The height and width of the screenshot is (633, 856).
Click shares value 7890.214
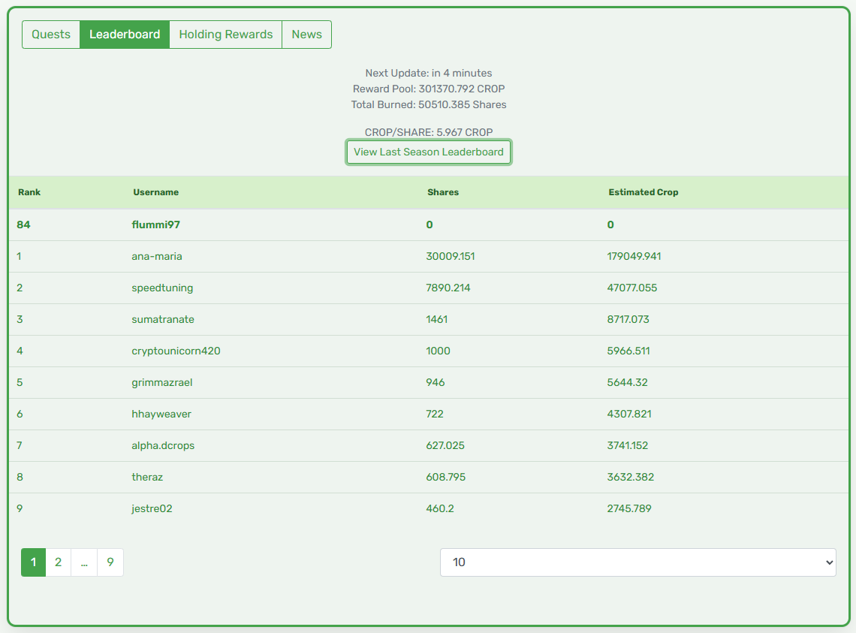[448, 288]
